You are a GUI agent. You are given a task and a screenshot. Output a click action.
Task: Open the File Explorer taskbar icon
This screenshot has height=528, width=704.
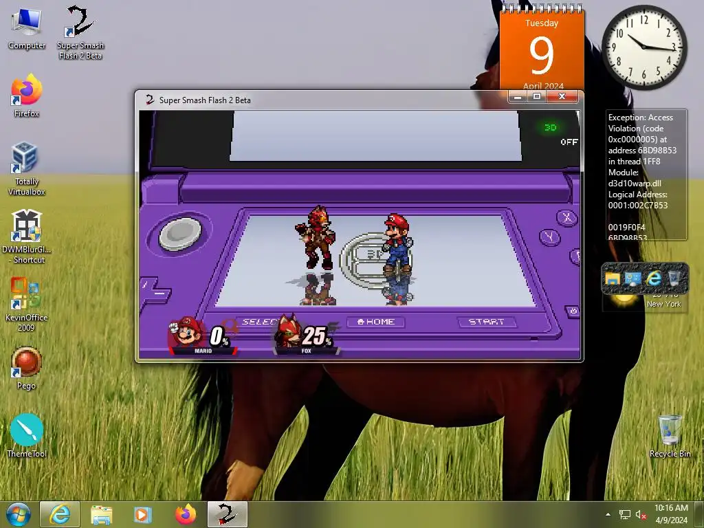coord(102,514)
